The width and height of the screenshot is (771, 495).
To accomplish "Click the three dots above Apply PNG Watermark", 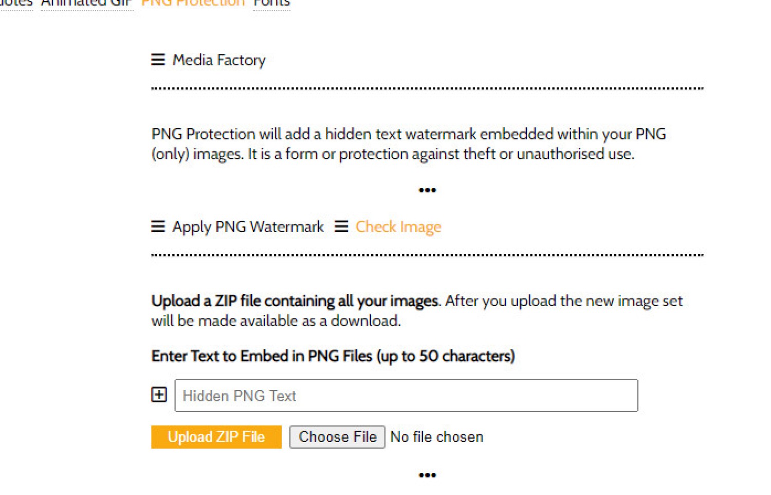I will coord(427,190).
